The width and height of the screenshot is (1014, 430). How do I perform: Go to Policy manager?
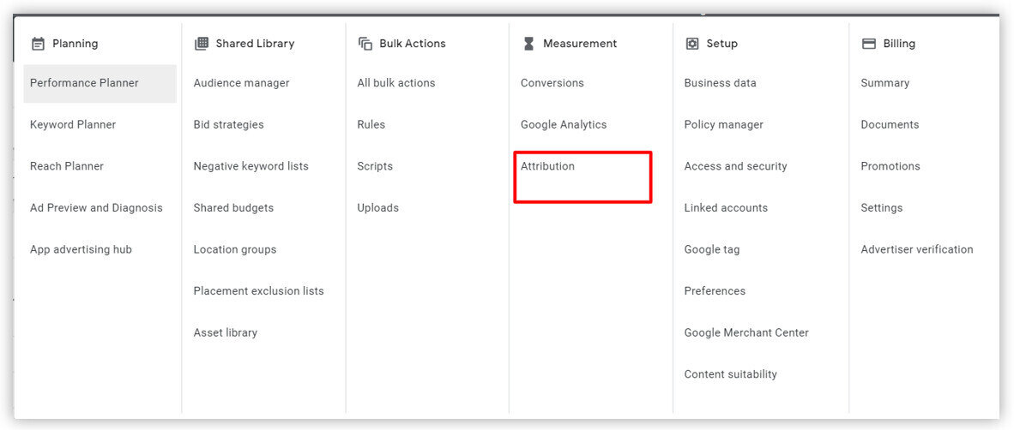[724, 124]
